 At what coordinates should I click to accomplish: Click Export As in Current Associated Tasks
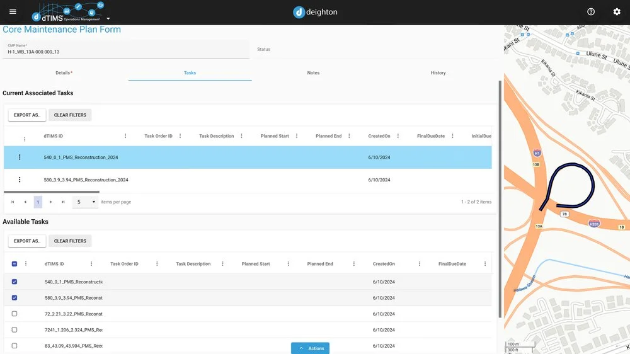[27, 115]
